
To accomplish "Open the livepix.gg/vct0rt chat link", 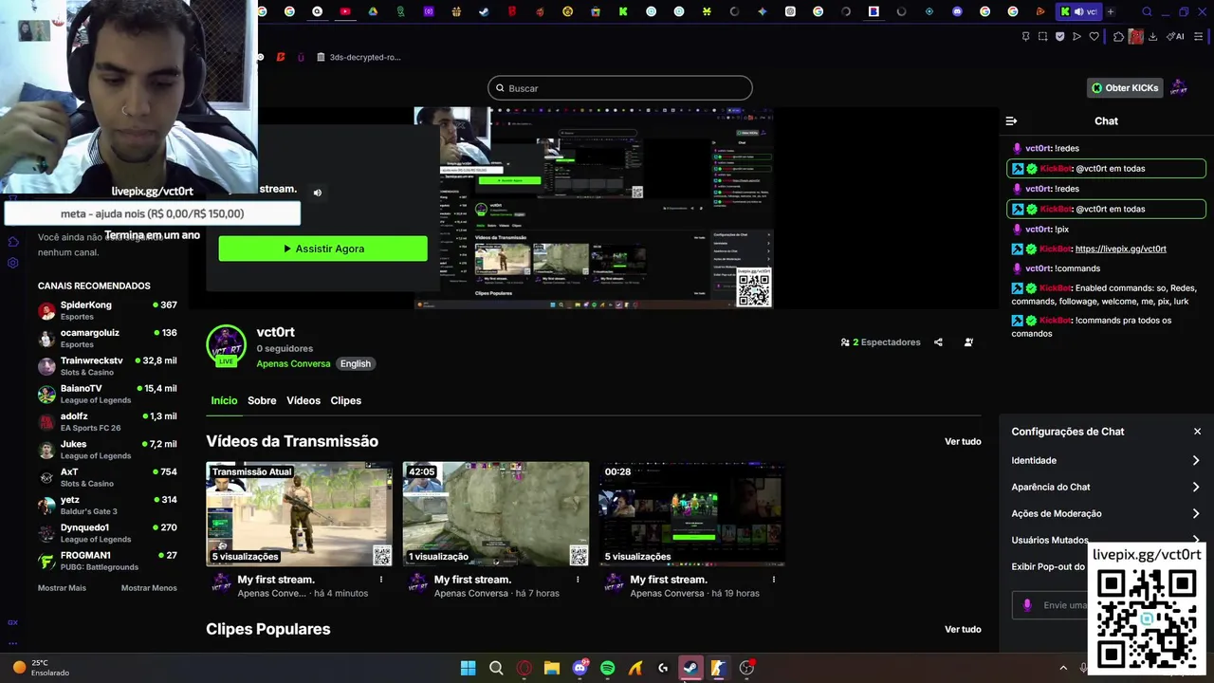I will pos(1120,249).
